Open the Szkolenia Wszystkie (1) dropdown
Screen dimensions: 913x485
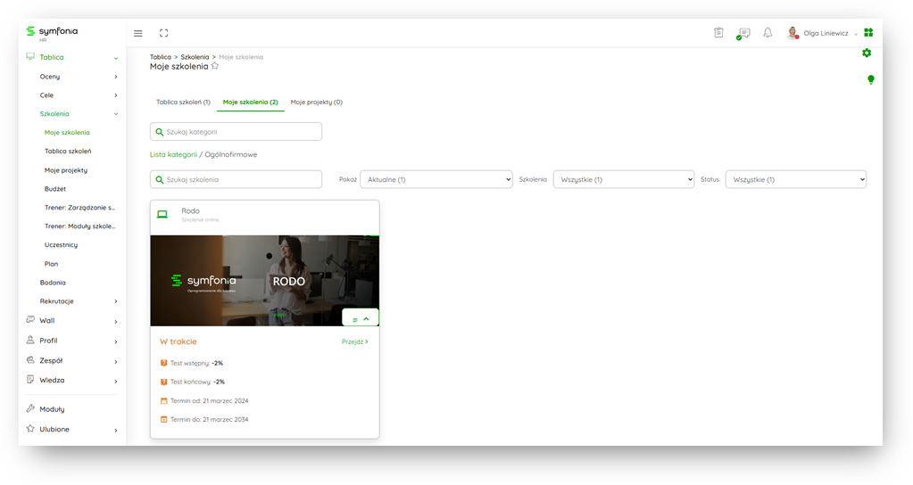(624, 180)
